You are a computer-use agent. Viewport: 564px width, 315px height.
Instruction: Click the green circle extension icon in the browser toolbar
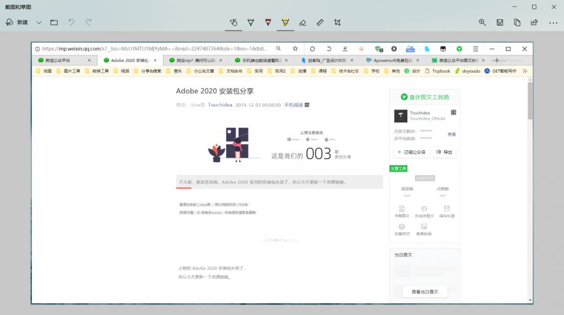(459, 49)
